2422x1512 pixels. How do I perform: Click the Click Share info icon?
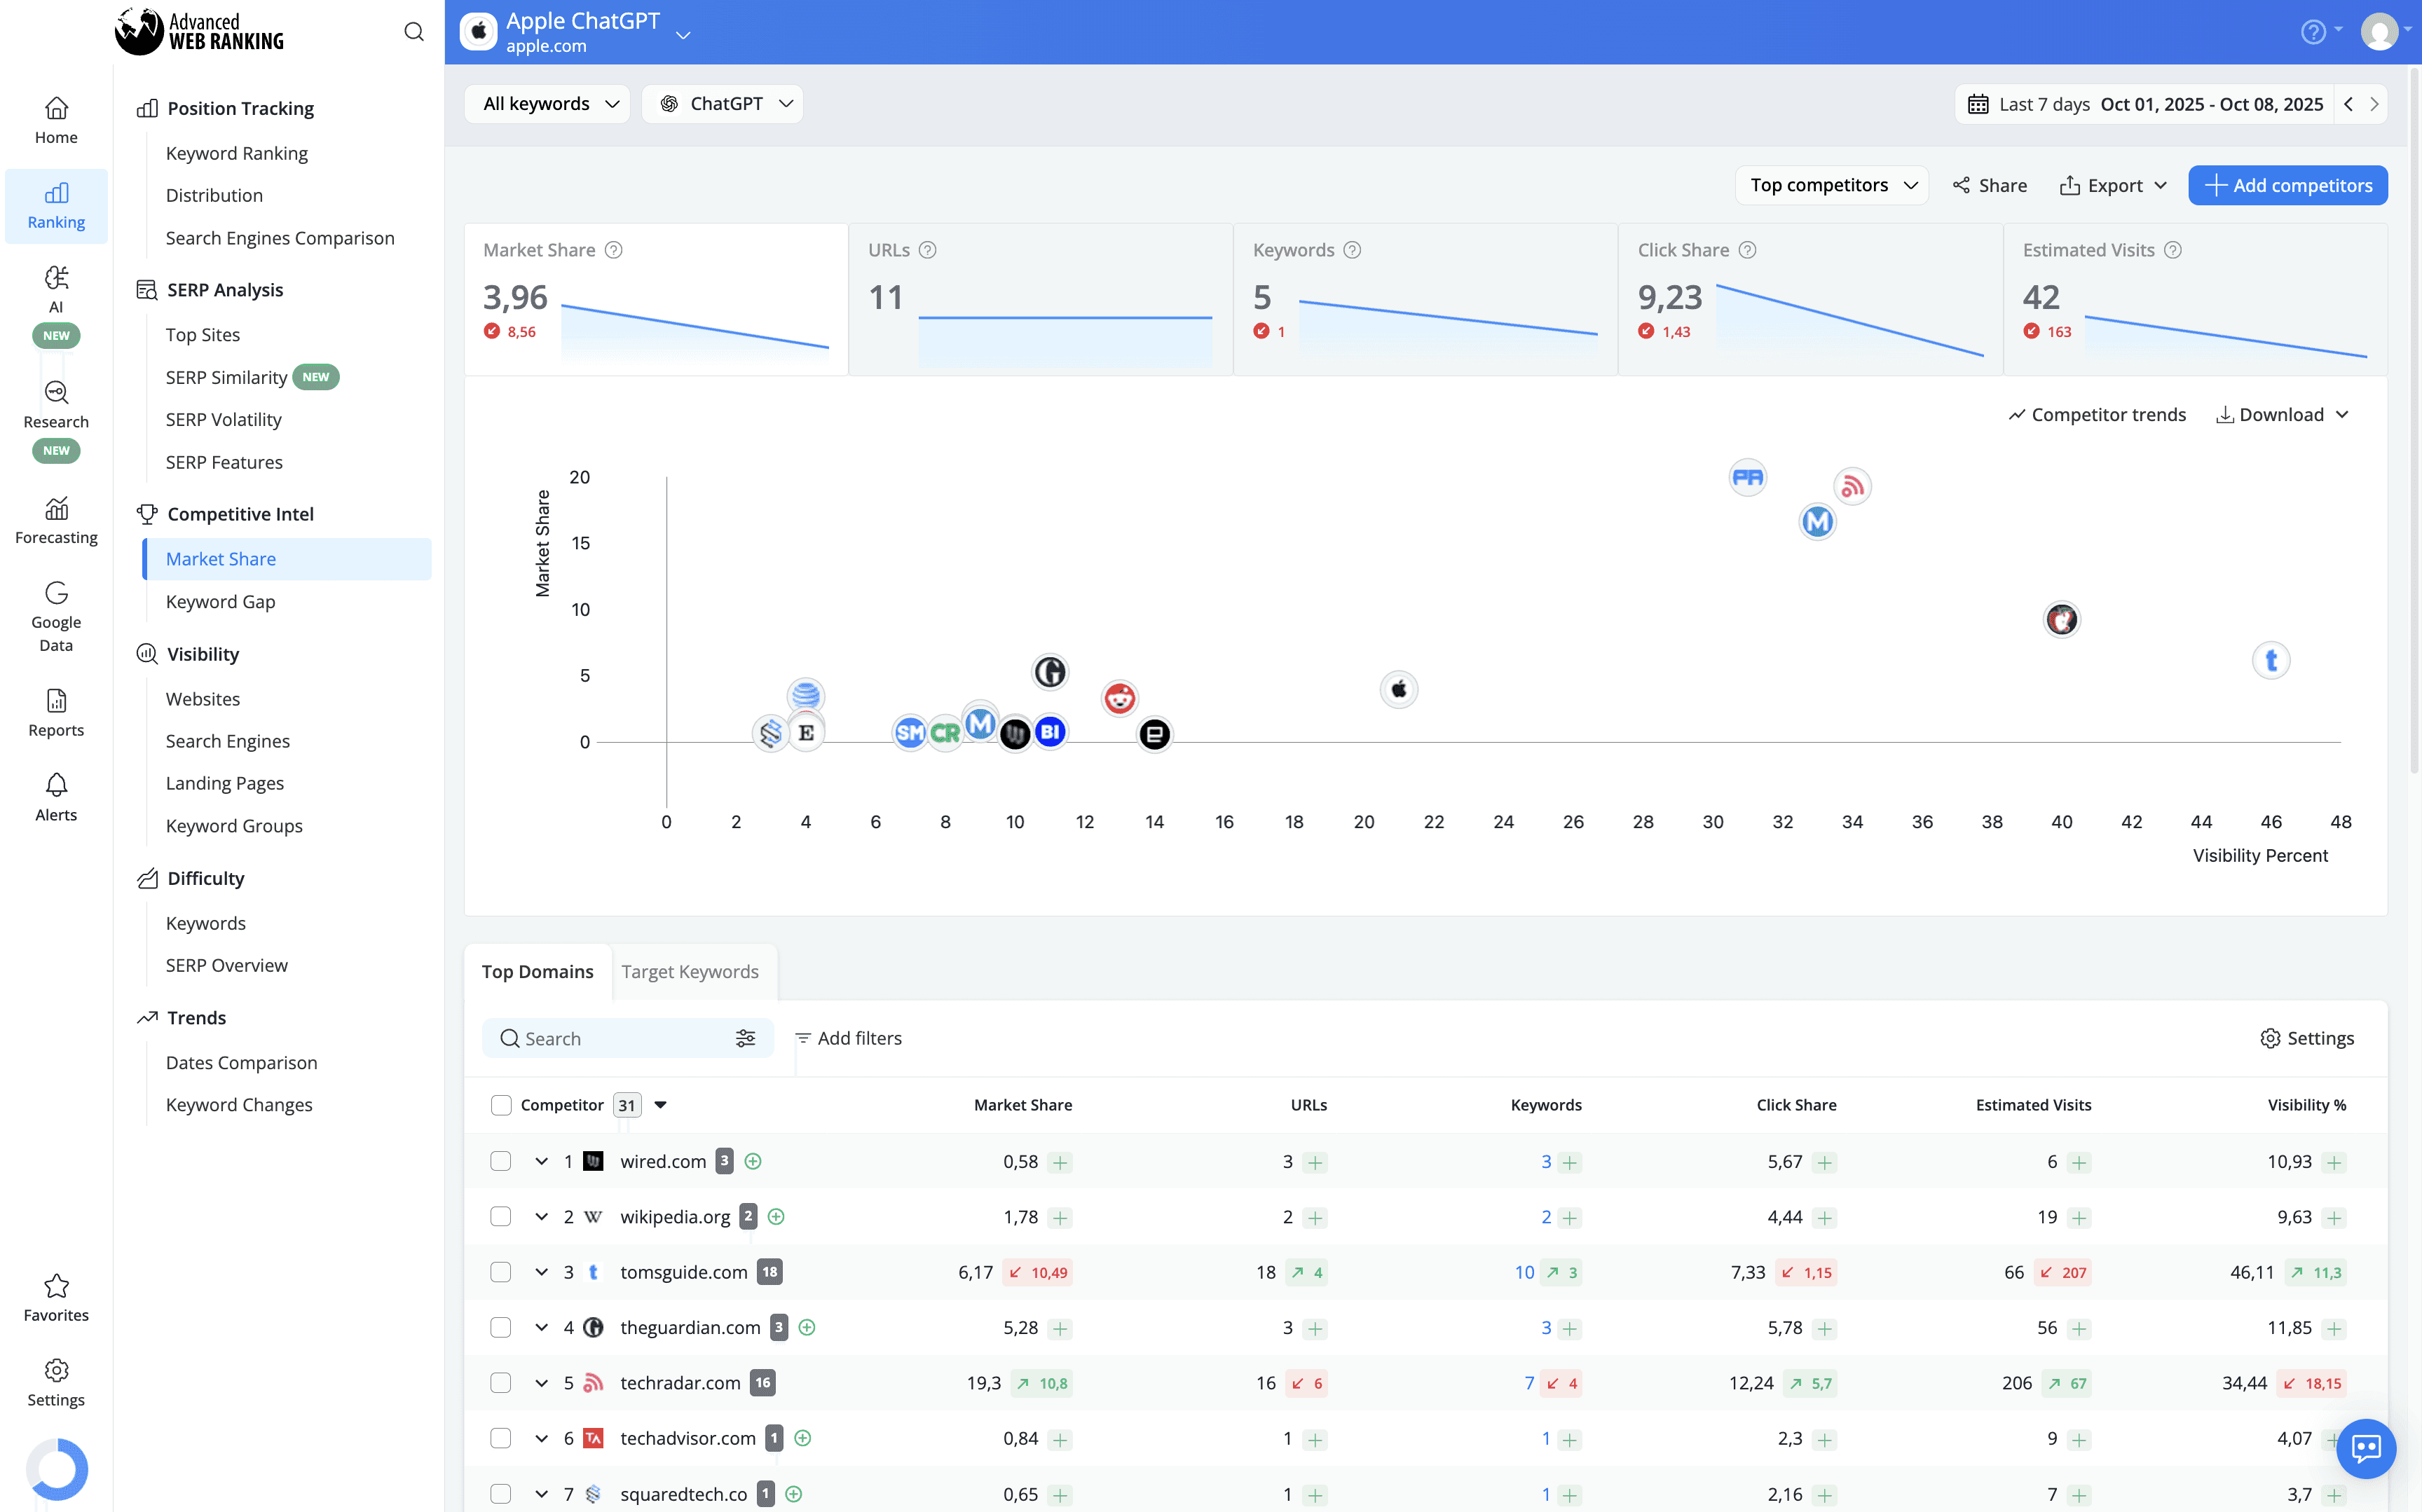1747,250
